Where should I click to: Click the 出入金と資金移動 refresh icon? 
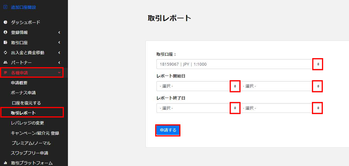[5, 53]
